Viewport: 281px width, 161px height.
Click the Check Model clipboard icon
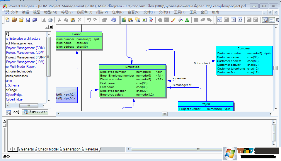click(151, 20)
